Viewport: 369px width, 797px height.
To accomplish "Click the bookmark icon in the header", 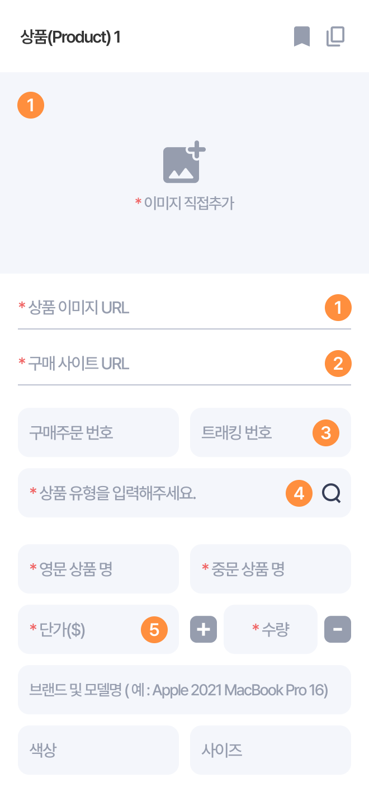I will coord(302,37).
